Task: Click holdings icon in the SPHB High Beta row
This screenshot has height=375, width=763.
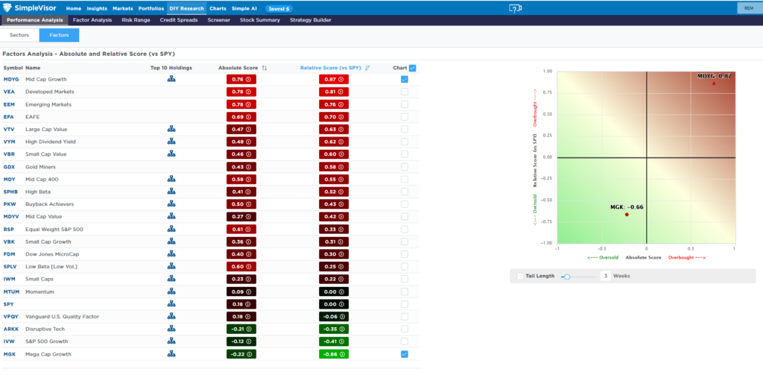Action: 171,192
